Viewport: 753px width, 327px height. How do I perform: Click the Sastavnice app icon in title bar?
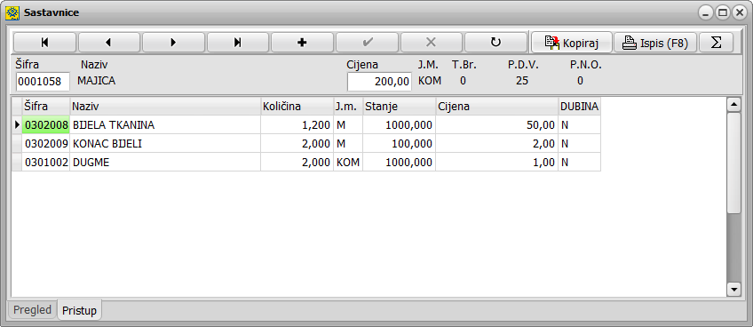click(12, 12)
